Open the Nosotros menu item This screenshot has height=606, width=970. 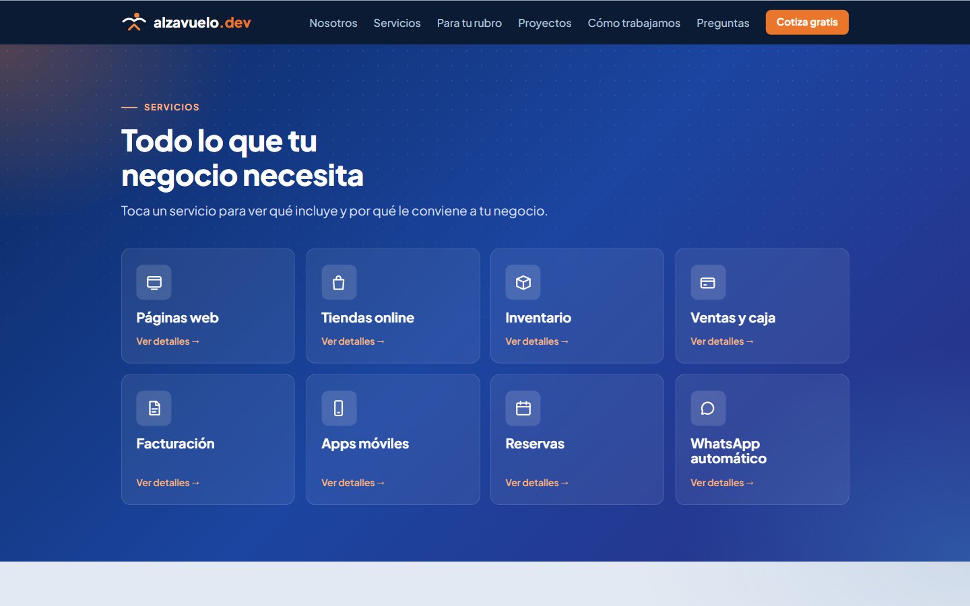click(333, 23)
